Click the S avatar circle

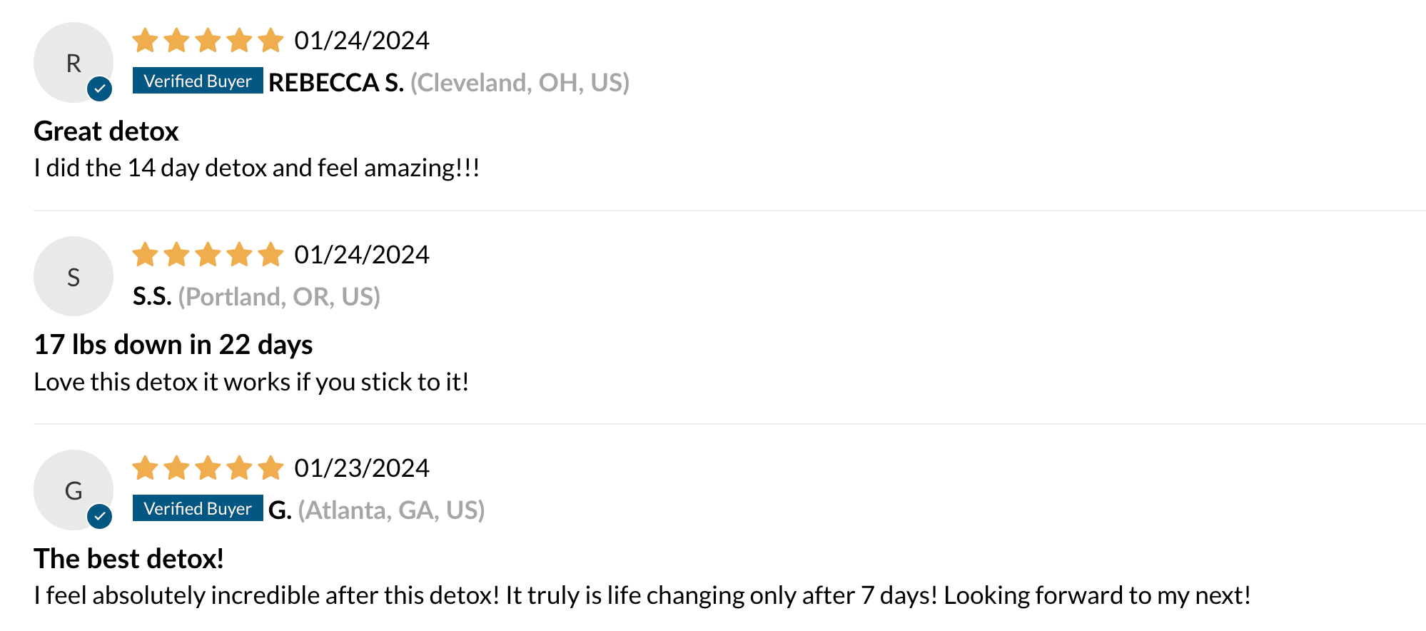tap(74, 276)
